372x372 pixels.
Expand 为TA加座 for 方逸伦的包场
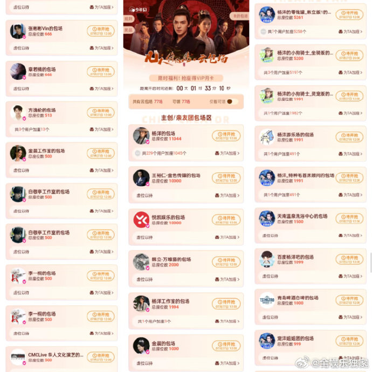101,129
